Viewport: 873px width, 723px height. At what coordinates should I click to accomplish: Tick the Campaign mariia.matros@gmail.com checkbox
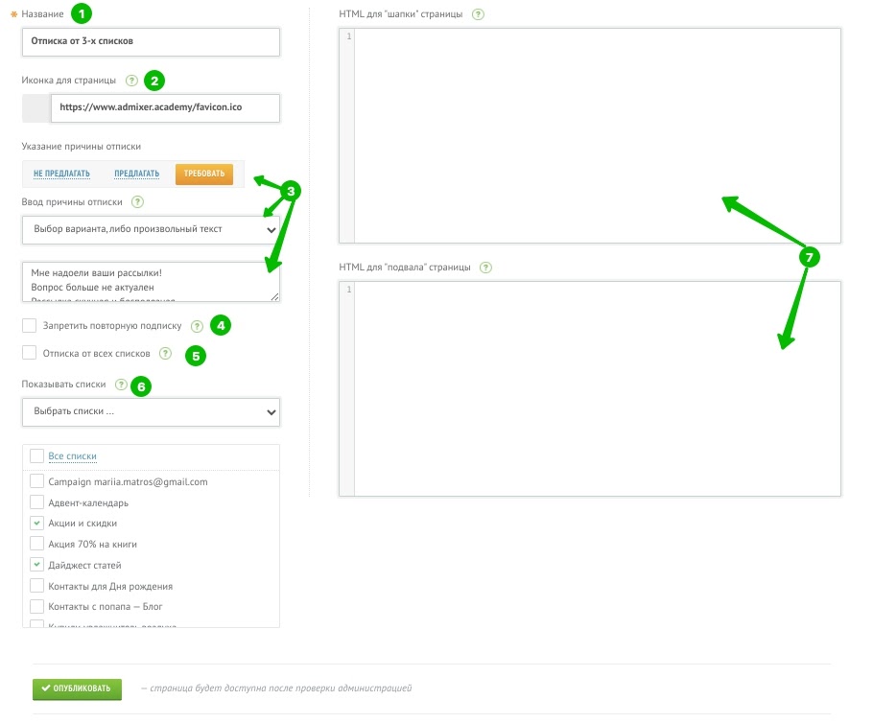click(36, 481)
